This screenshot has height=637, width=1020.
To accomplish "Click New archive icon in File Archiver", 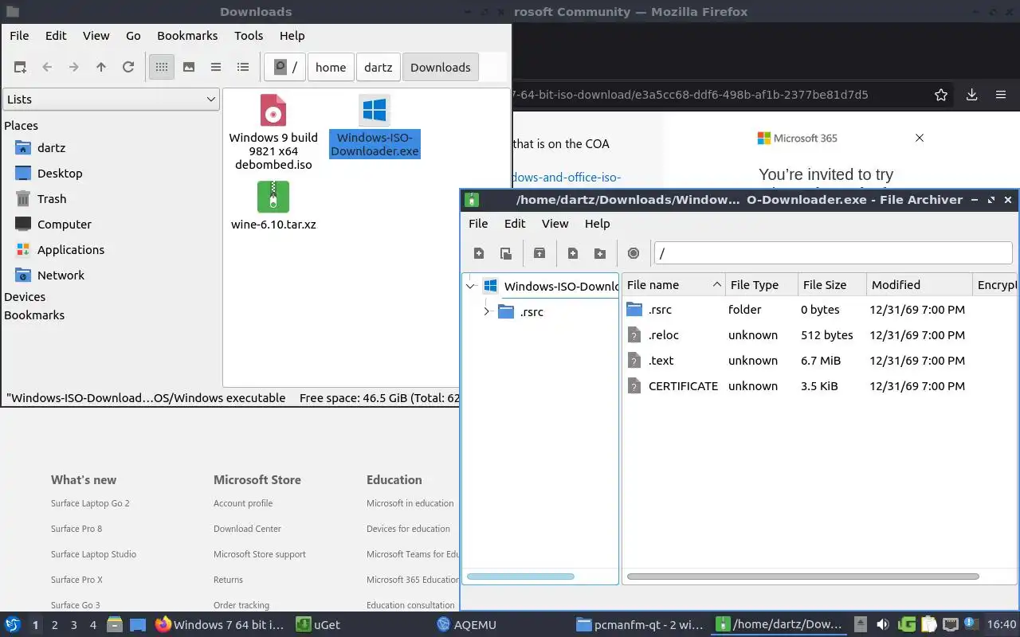I will pyautogui.click(x=479, y=253).
